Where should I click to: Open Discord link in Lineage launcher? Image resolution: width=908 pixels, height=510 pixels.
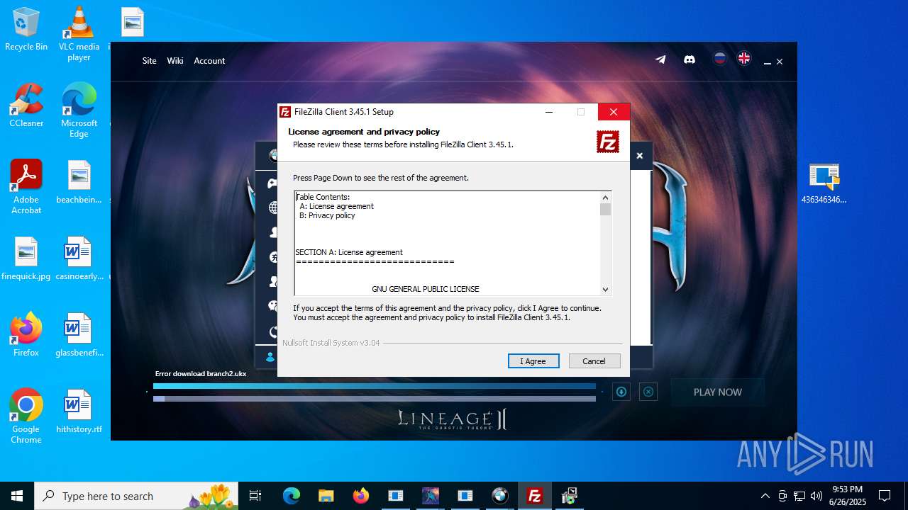[689, 59]
